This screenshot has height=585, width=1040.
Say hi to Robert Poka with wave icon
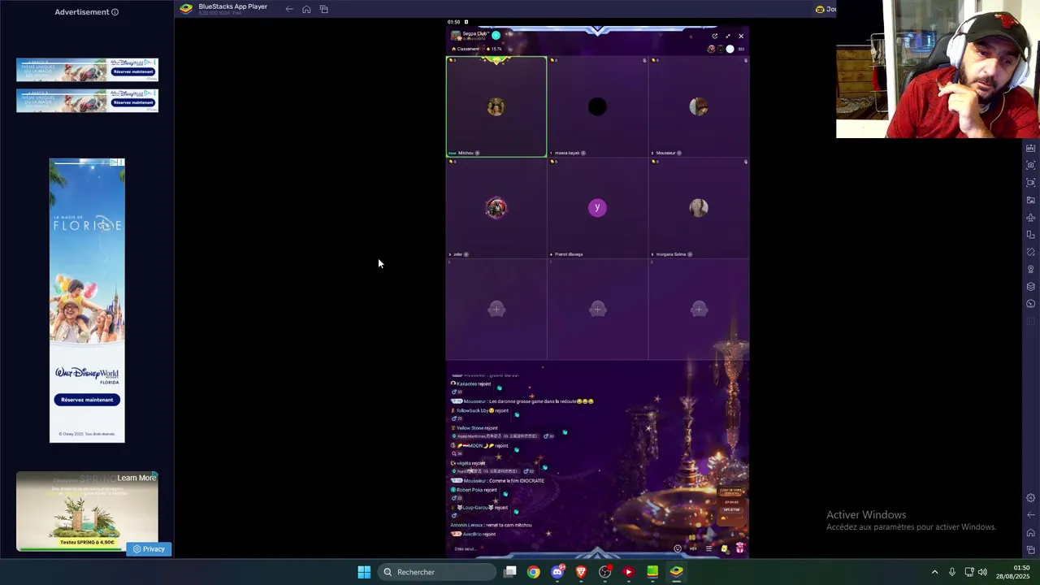coord(505,494)
